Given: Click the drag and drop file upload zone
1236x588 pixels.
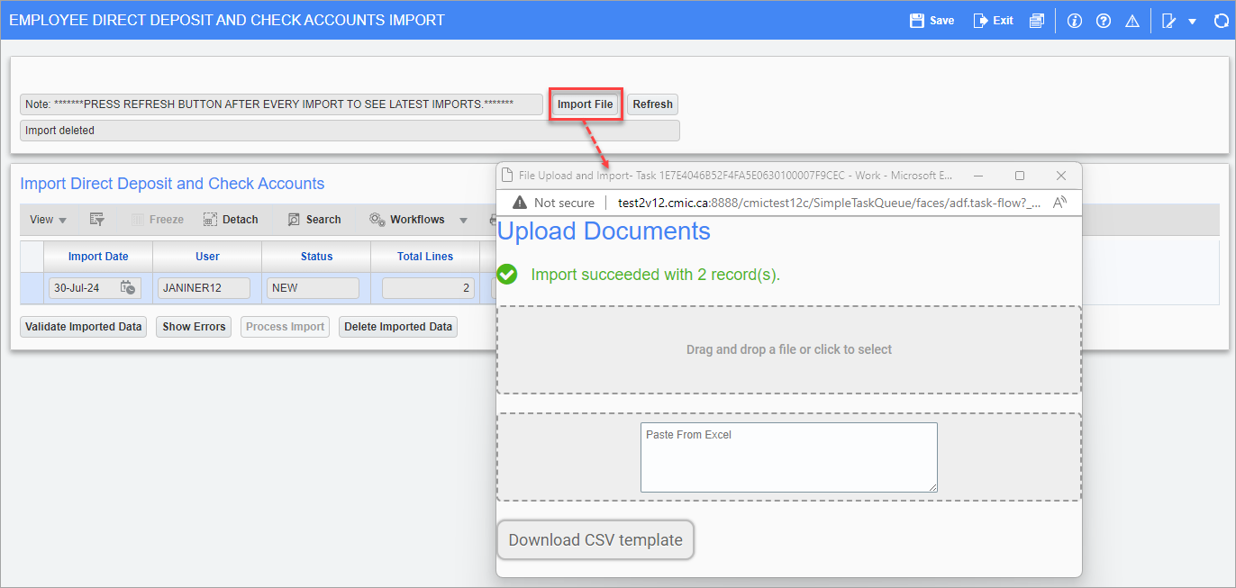Looking at the screenshot, I should 788,349.
